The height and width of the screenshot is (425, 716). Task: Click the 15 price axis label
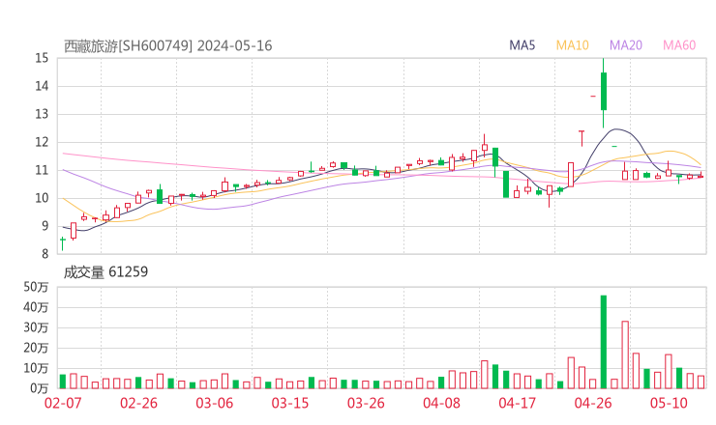pyautogui.click(x=42, y=58)
